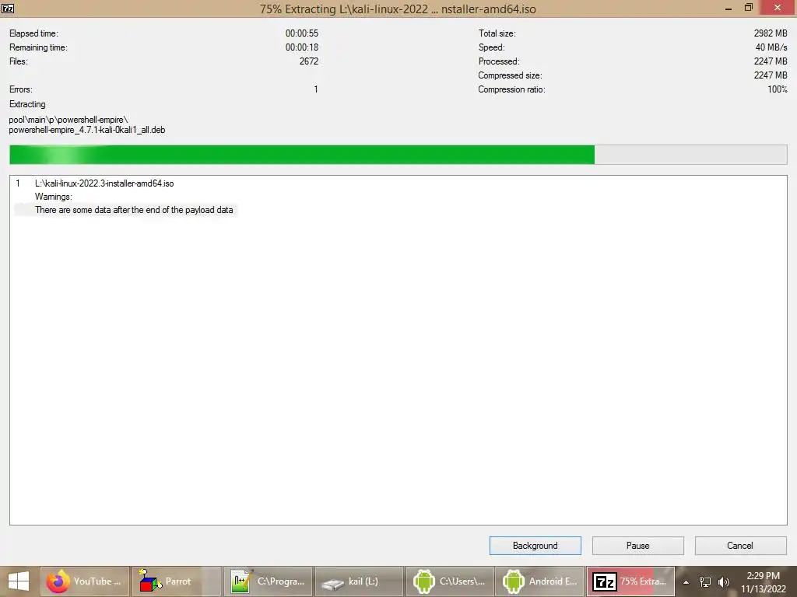Screen dimensions: 797x597
Task: Open the Android E... taskbar item
Action: [540, 581]
